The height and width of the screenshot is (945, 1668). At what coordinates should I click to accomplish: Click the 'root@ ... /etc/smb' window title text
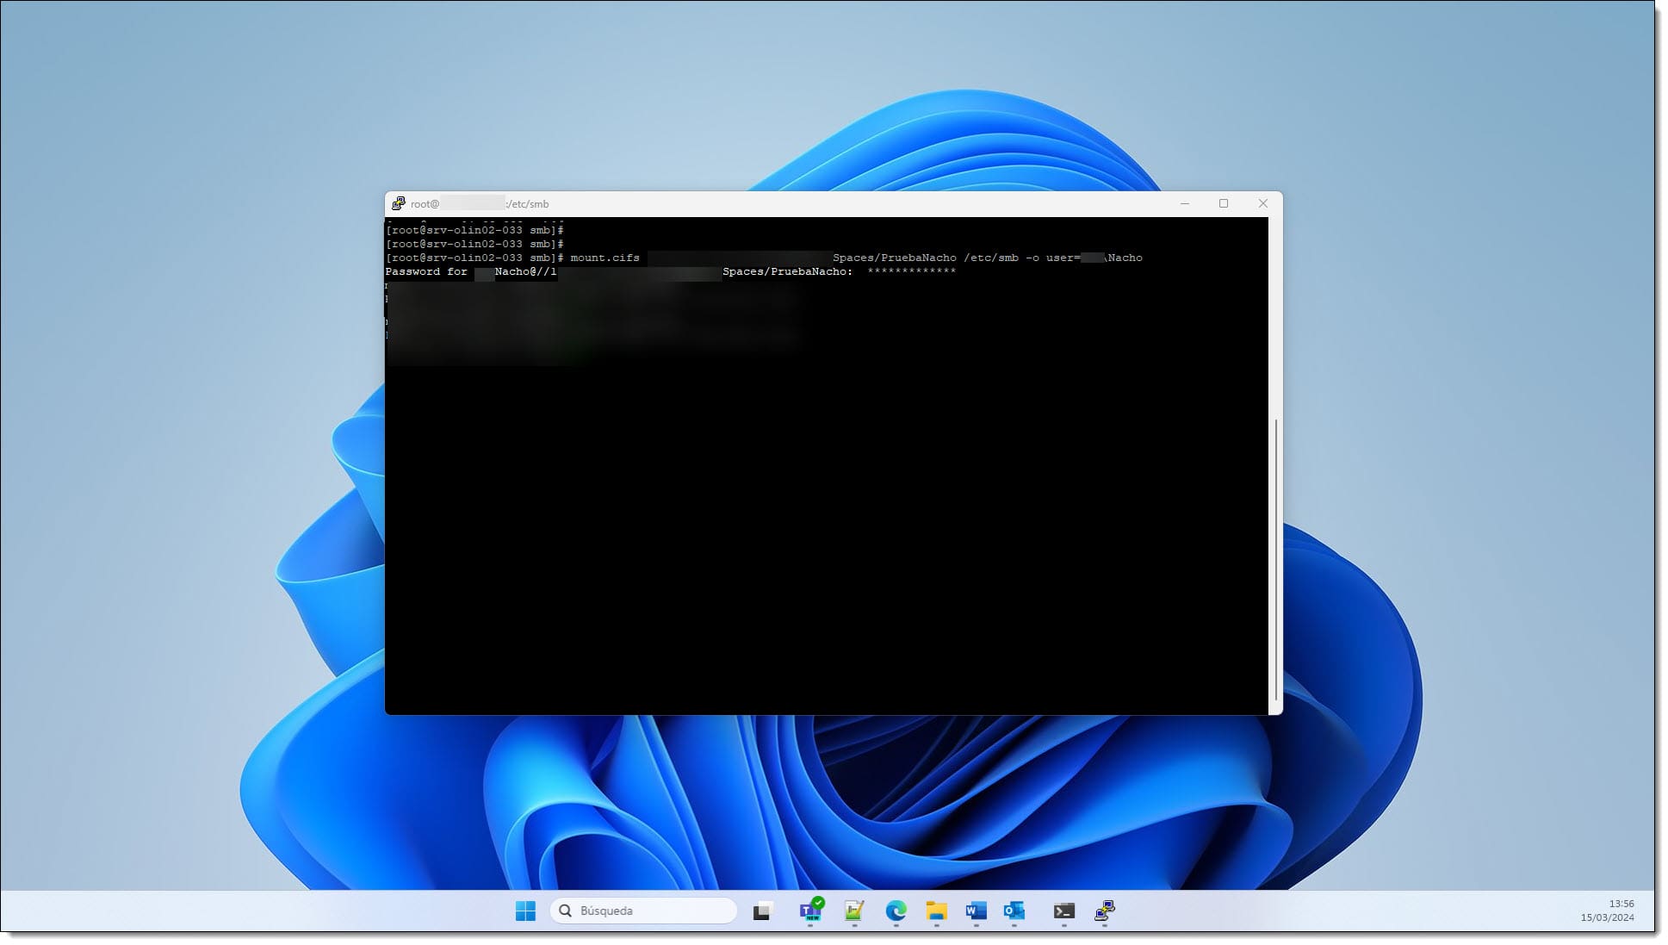pos(480,204)
